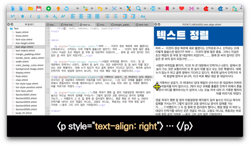Image resolution: width=250 pixels, height=146 pixels.
Task: Click the orange up arrow icon
Action: (x=58, y=9)
